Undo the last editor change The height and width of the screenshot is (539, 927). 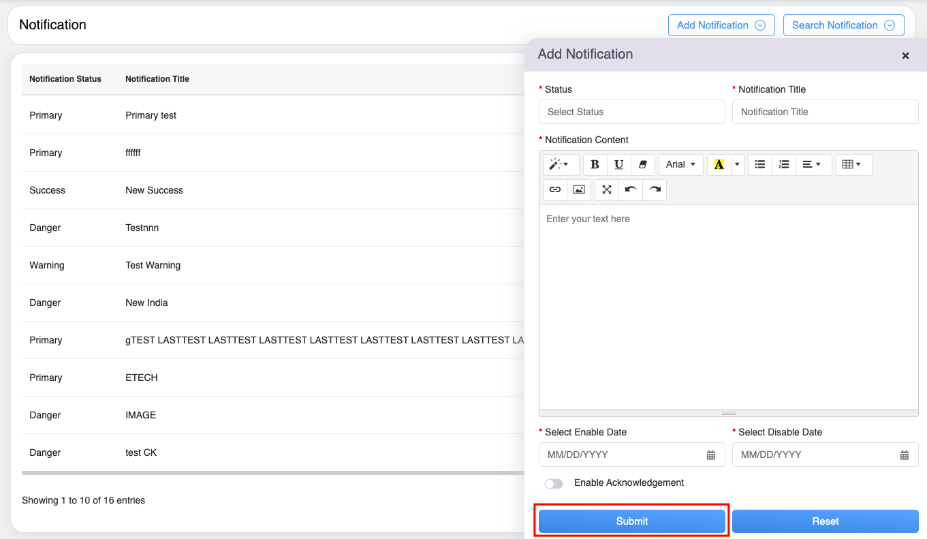631,190
